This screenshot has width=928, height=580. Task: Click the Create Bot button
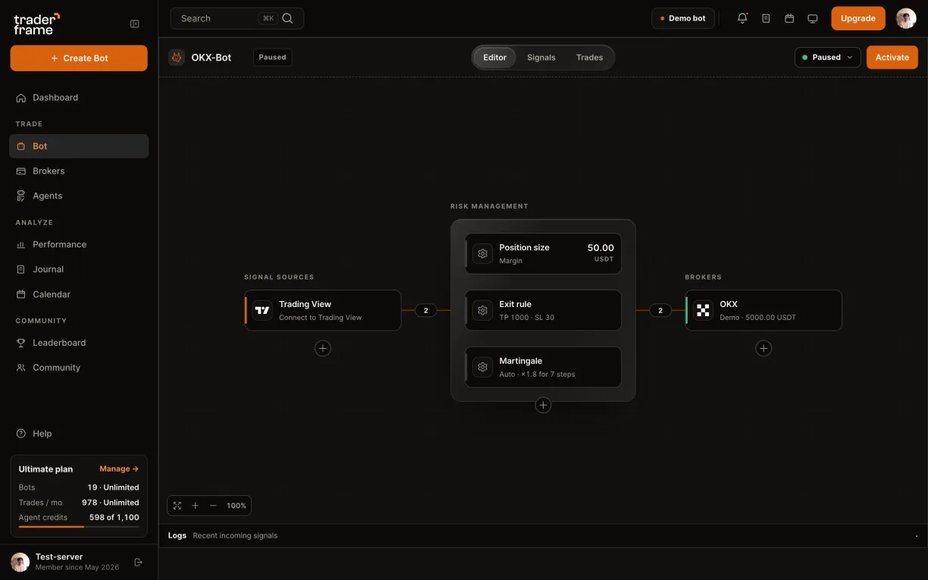pyautogui.click(x=79, y=58)
